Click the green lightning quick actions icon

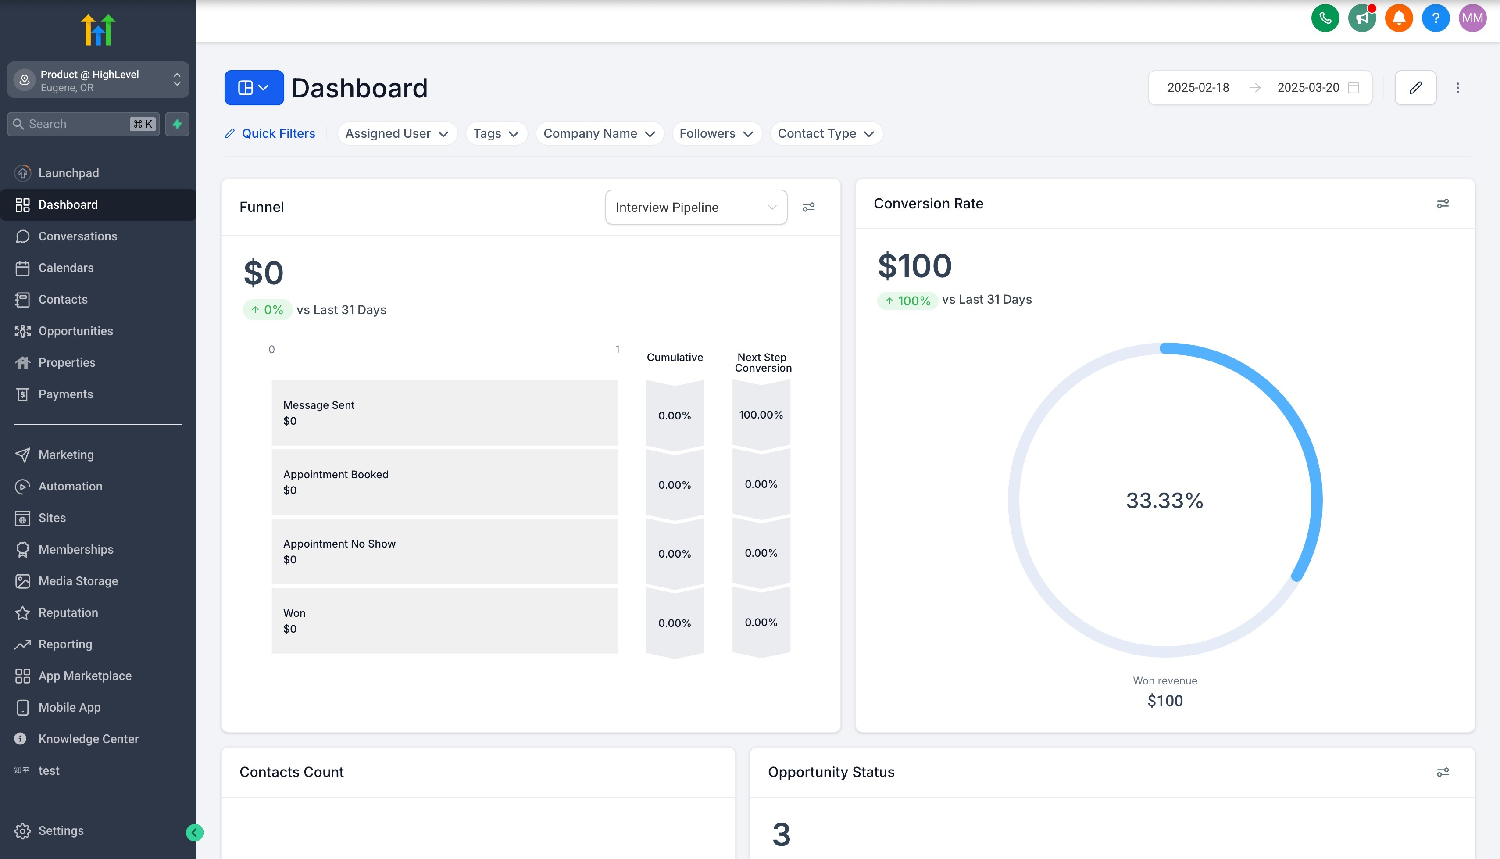[177, 124]
